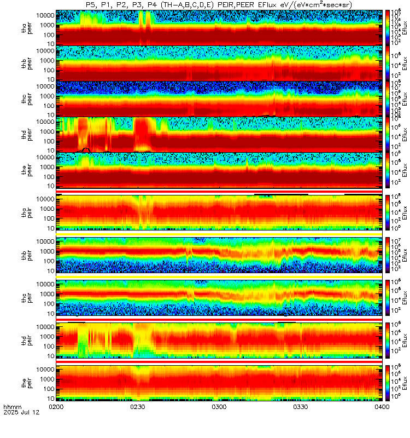Click the '2025 Jul 12' date label
Viewport: 410px width, 438px height.
click(x=21, y=412)
